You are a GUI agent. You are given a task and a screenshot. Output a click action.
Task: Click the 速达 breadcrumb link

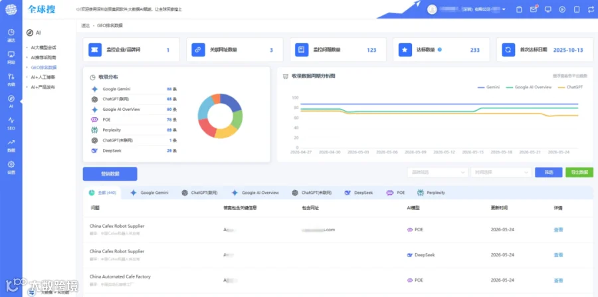coord(85,25)
